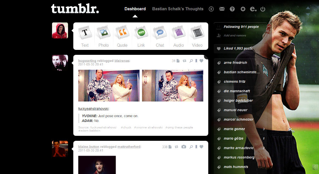319x174 pixels.
Task: Click the plus icon in header
Action: pos(211,9)
